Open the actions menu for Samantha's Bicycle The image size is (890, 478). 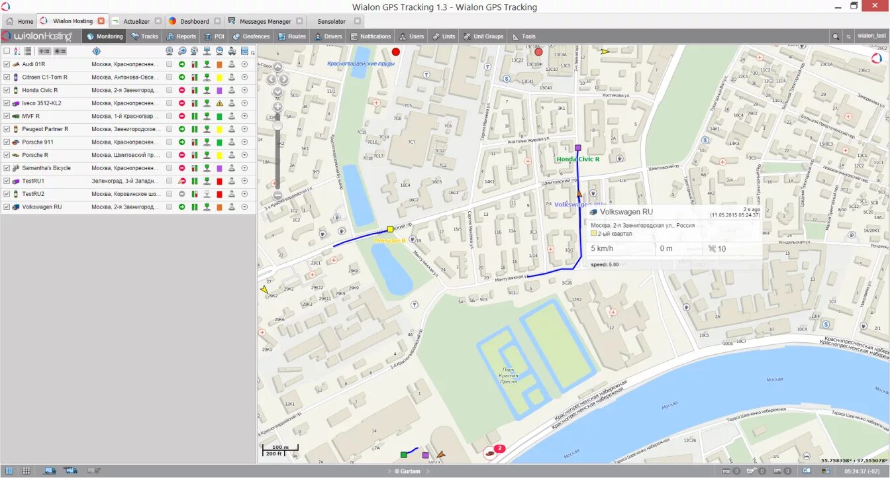pos(244,168)
